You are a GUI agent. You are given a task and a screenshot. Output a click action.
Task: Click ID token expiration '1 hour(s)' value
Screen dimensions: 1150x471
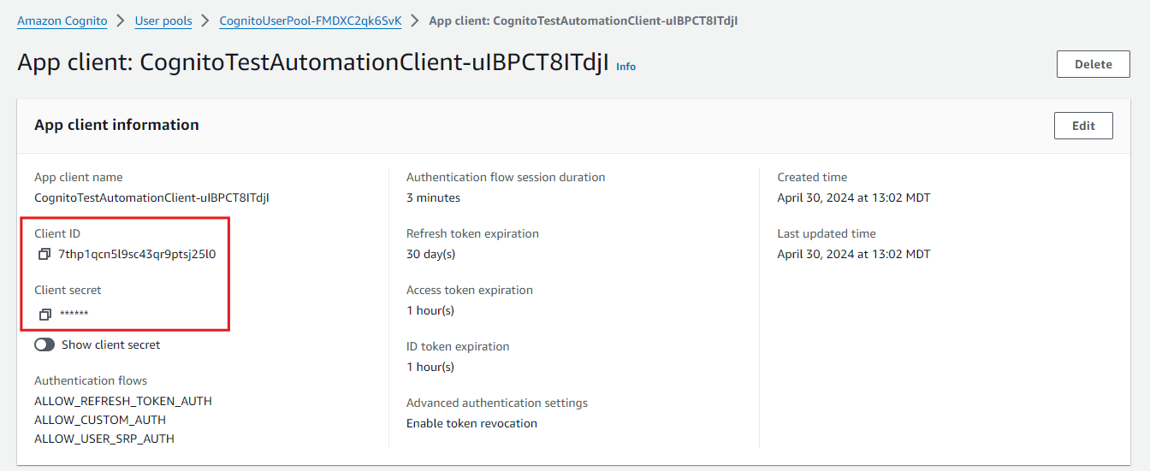click(x=430, y=367)
